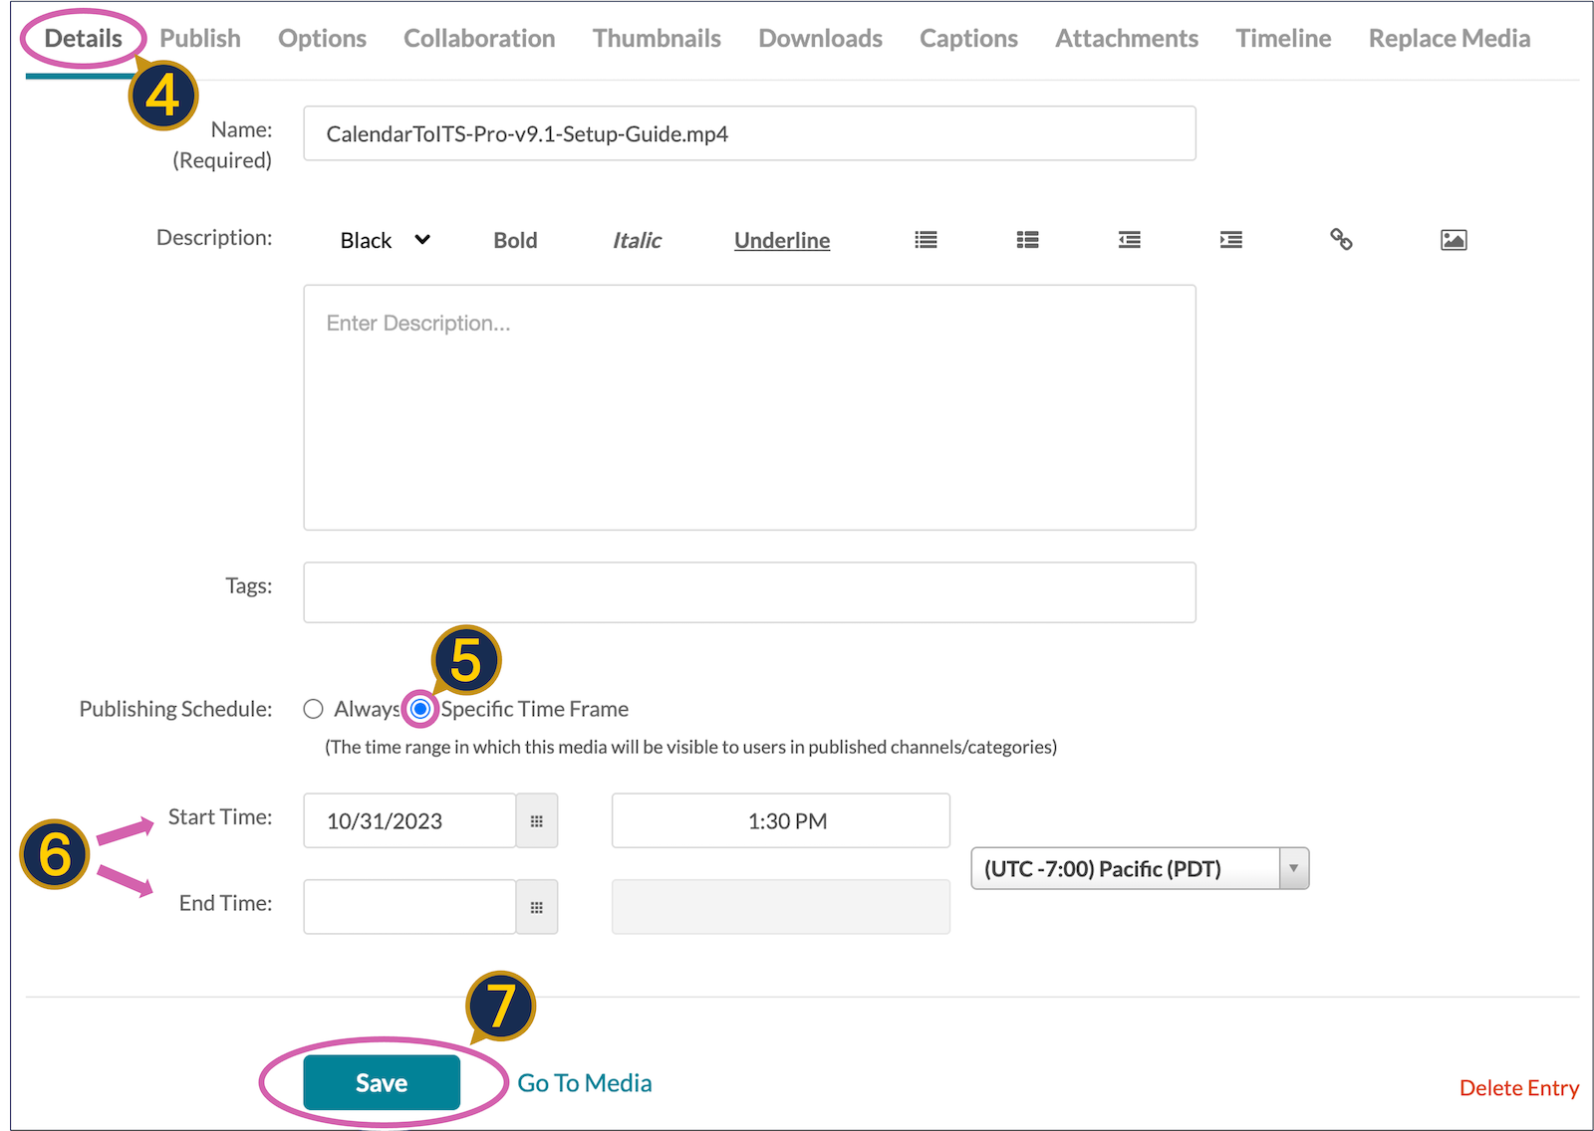The height and width of the screenshot is (1131, 1594).
Task: Go to the Downloads tab
Action: pyautogui.click(x=820, y=39)
